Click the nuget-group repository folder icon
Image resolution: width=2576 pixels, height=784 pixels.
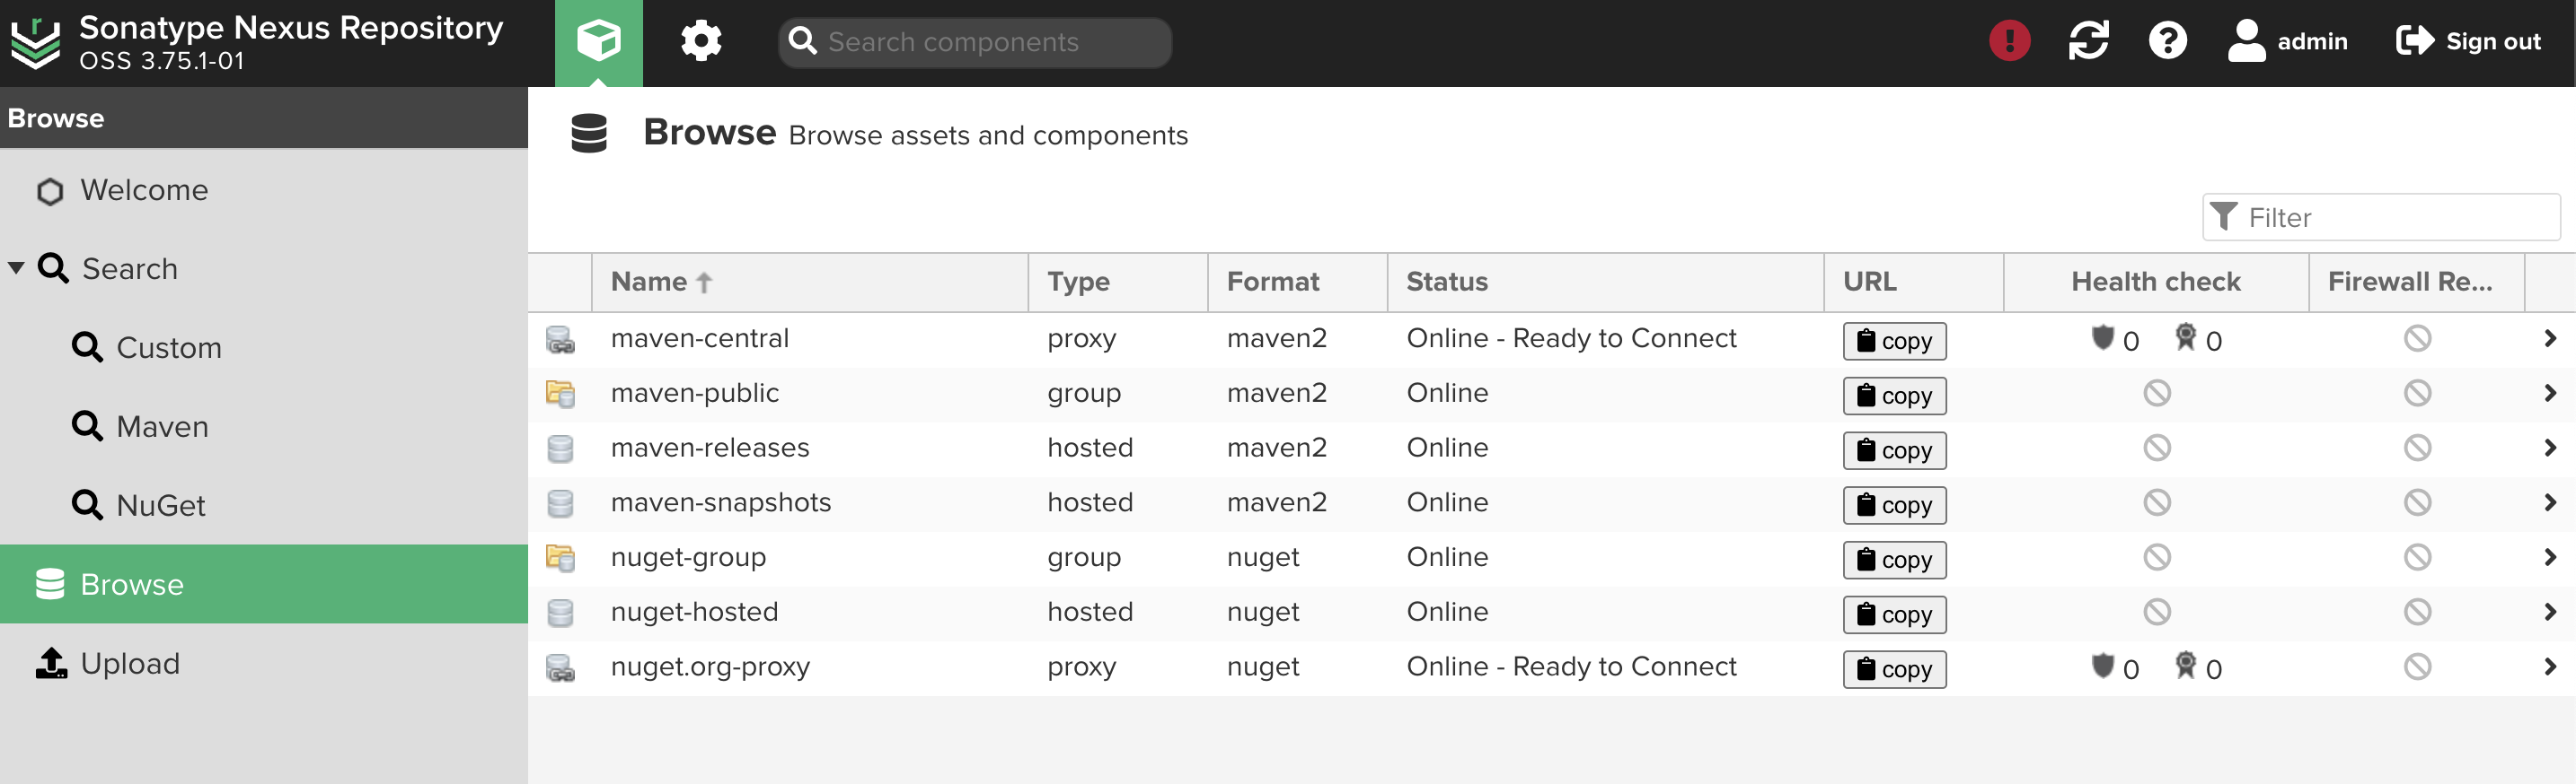pyautogui.click(x=560, y=558)
